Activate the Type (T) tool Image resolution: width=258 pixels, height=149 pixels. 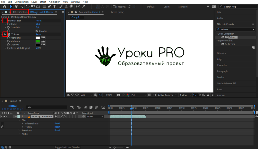tap(55, 7)
